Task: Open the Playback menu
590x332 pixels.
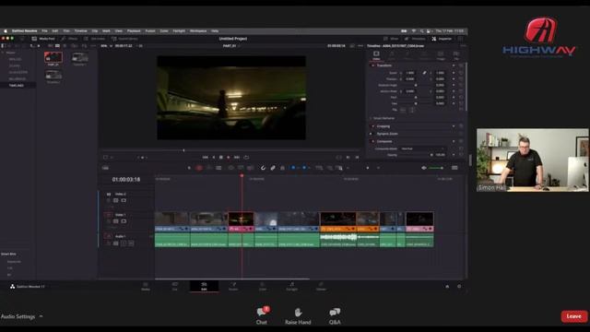Action: tap(134, 30)
